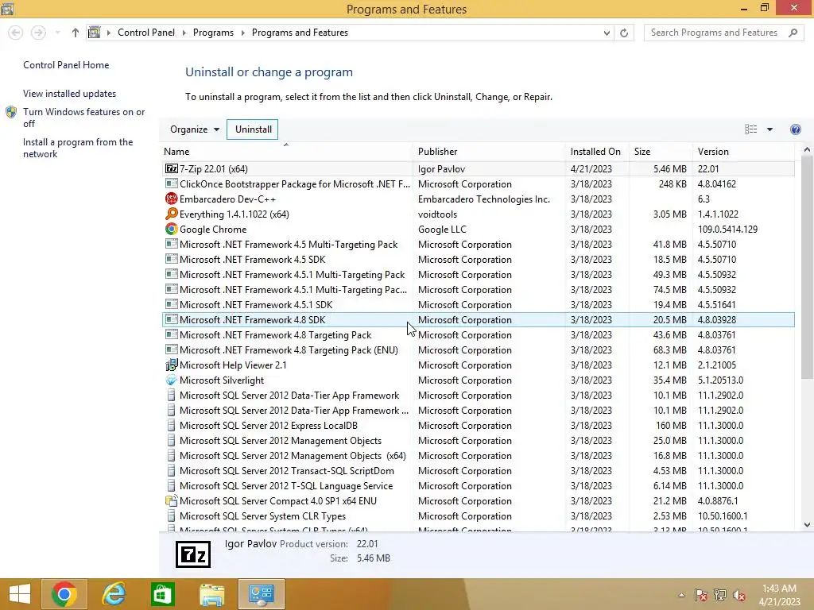
Task: Click the scrollbar down arrow
Action: [807, 525]
